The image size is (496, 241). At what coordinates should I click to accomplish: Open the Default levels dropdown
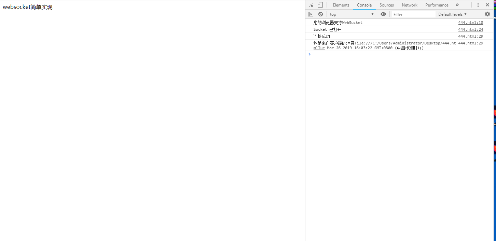[452, 14]
